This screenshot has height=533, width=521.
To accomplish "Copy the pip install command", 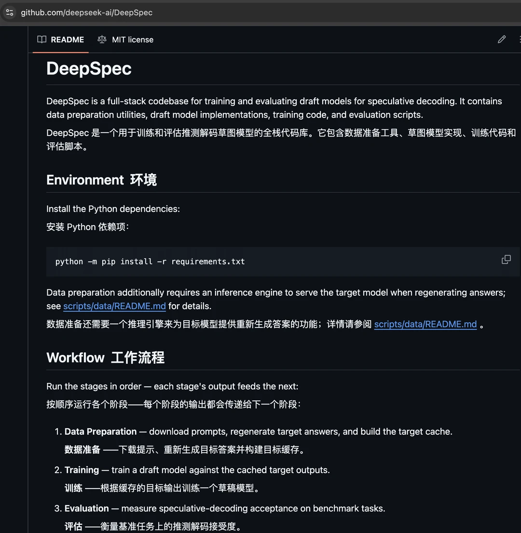I will 506,260.
